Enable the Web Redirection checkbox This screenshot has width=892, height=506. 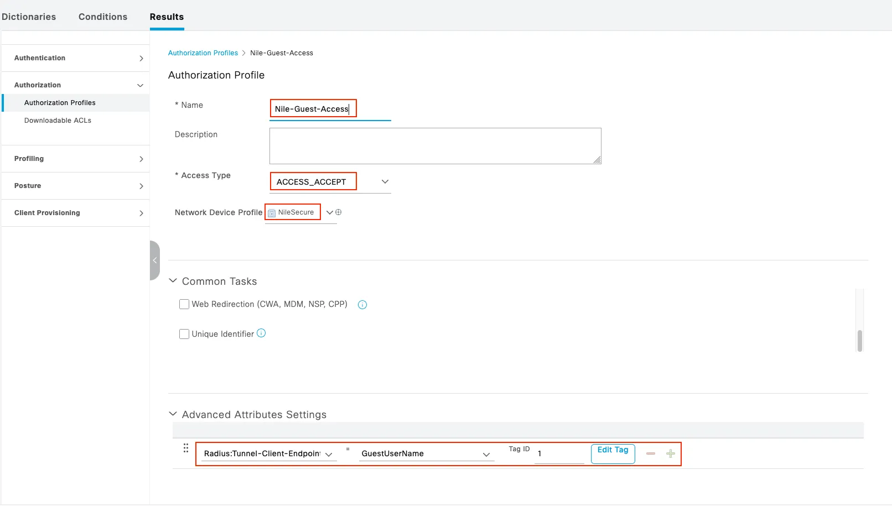click(184, 304)
